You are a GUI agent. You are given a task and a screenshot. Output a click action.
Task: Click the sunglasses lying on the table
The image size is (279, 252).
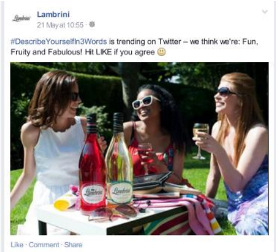pyautogui.click(x=114, y=213)
